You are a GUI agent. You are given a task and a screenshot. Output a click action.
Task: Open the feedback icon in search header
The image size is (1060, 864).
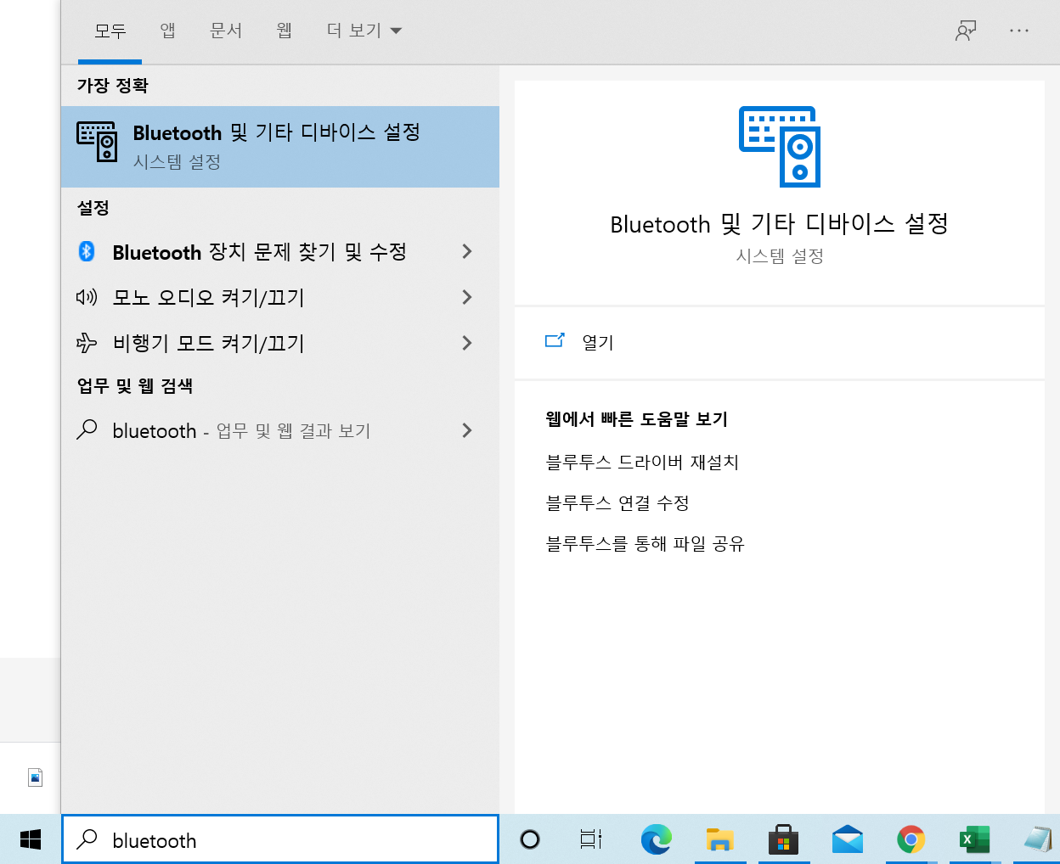[966, 31]
